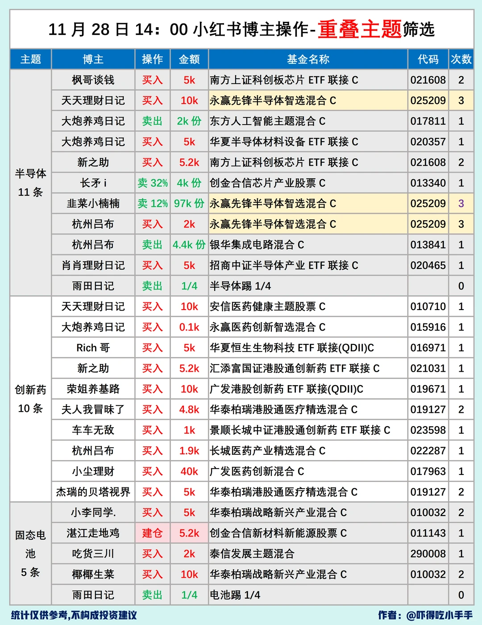Click the 次数 column header
The width and height of the screenshot is (482, 625).
click(x=461, y=59)
